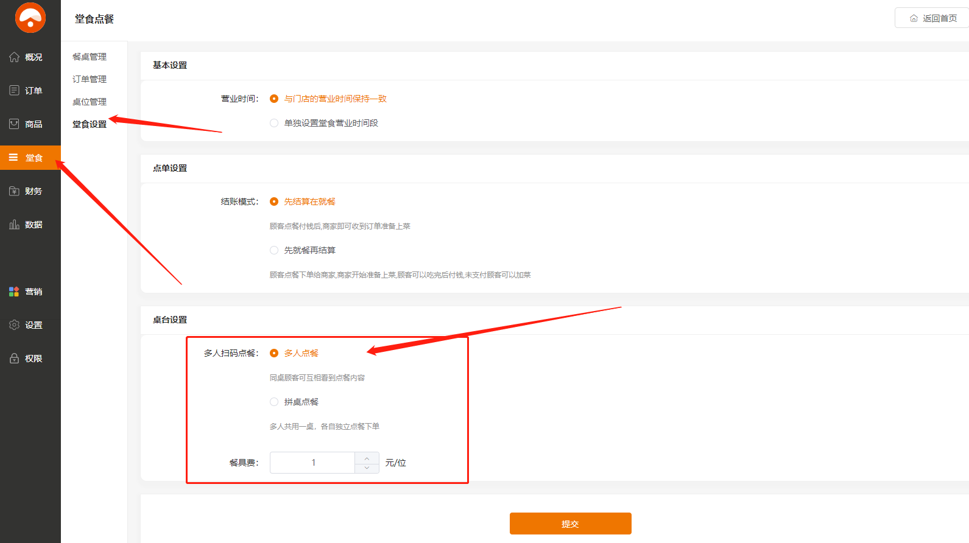The height and width of the screenshot is (543, 969).
Task: Open 营销 marketing colorful icon
Action: 14,292
